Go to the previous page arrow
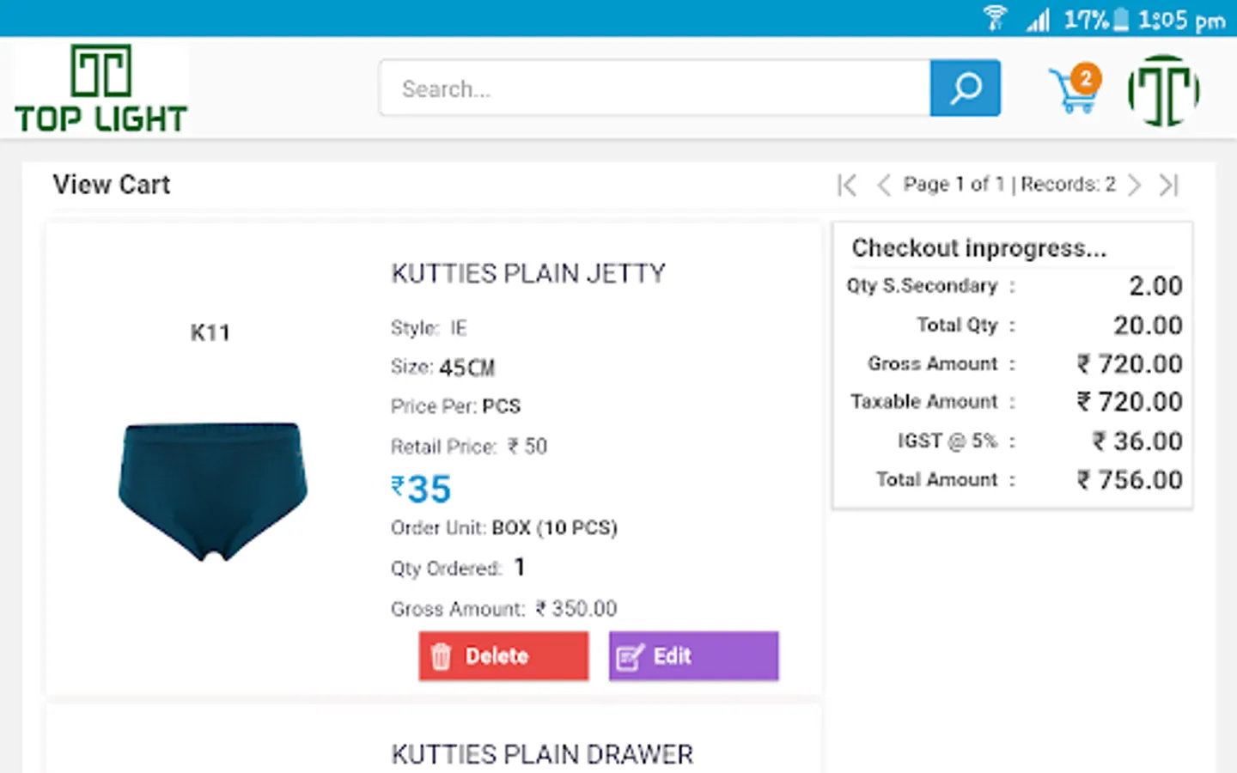The height and width of the screenshot is (773, 1237). (883, 185)
